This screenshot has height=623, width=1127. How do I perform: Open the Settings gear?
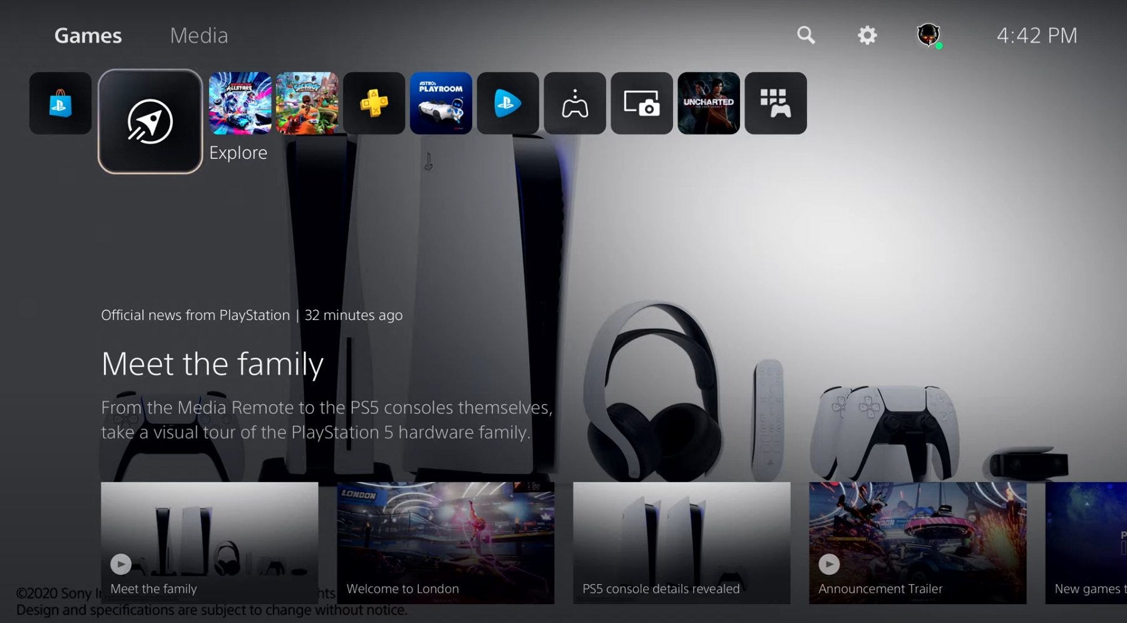pos(867,35)
